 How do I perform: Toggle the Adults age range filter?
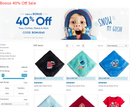(x=21, y=93)
